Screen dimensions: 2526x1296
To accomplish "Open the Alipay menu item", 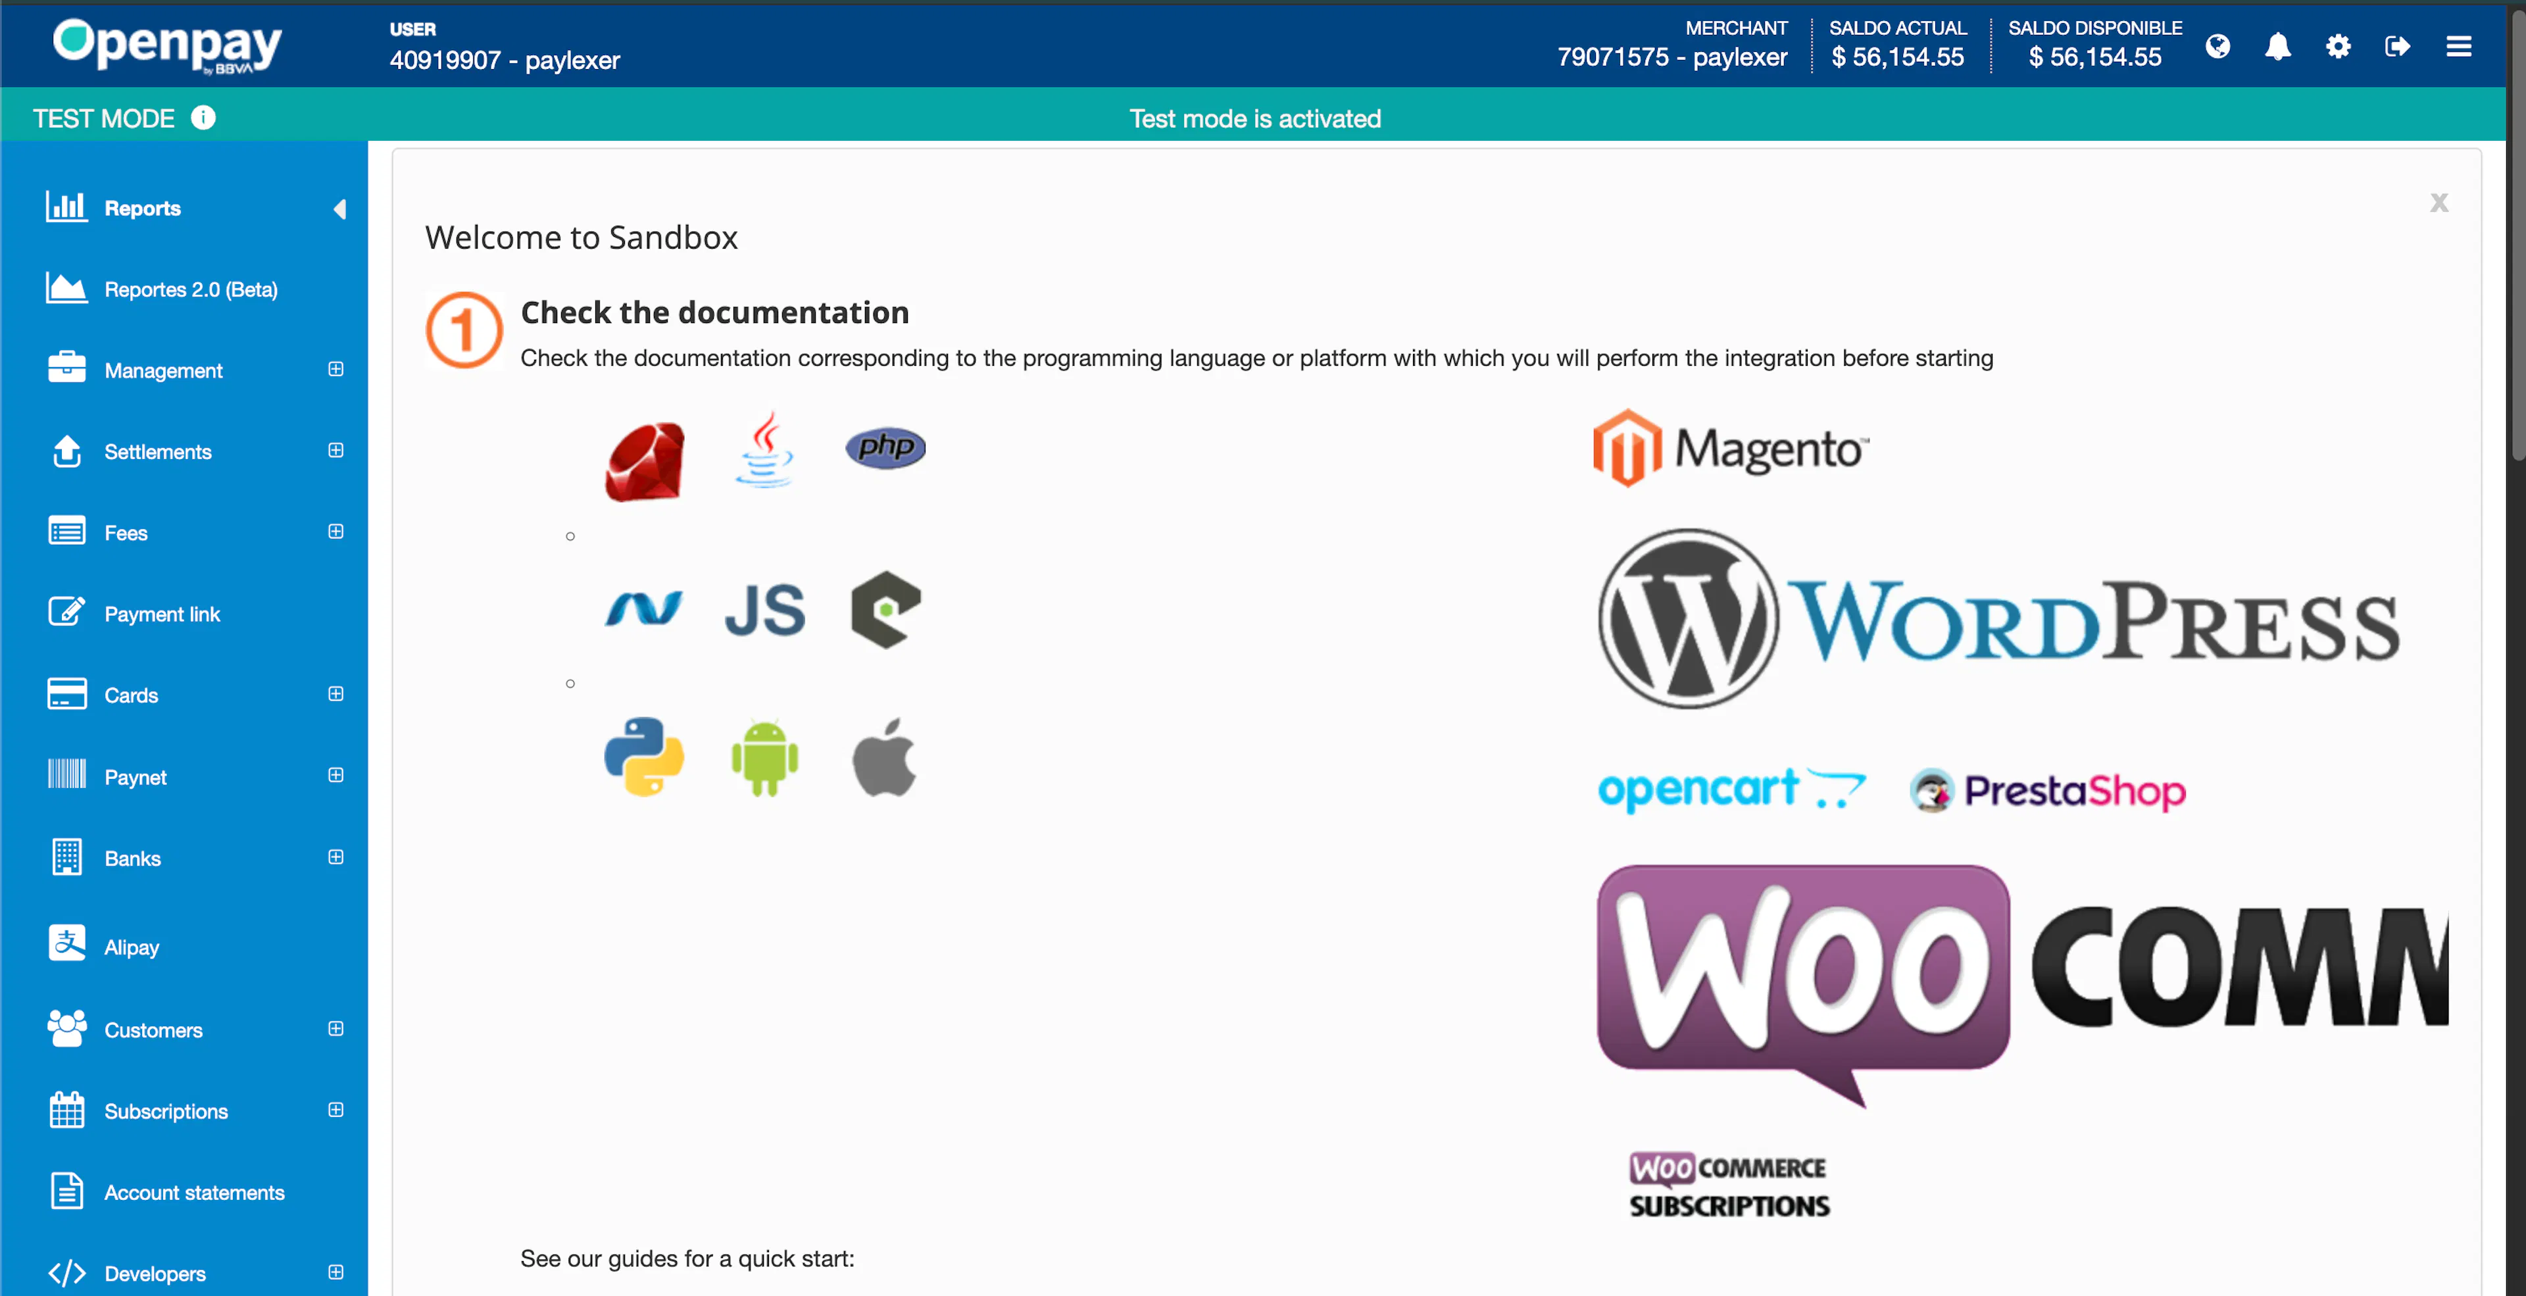I will pos(184,947).
